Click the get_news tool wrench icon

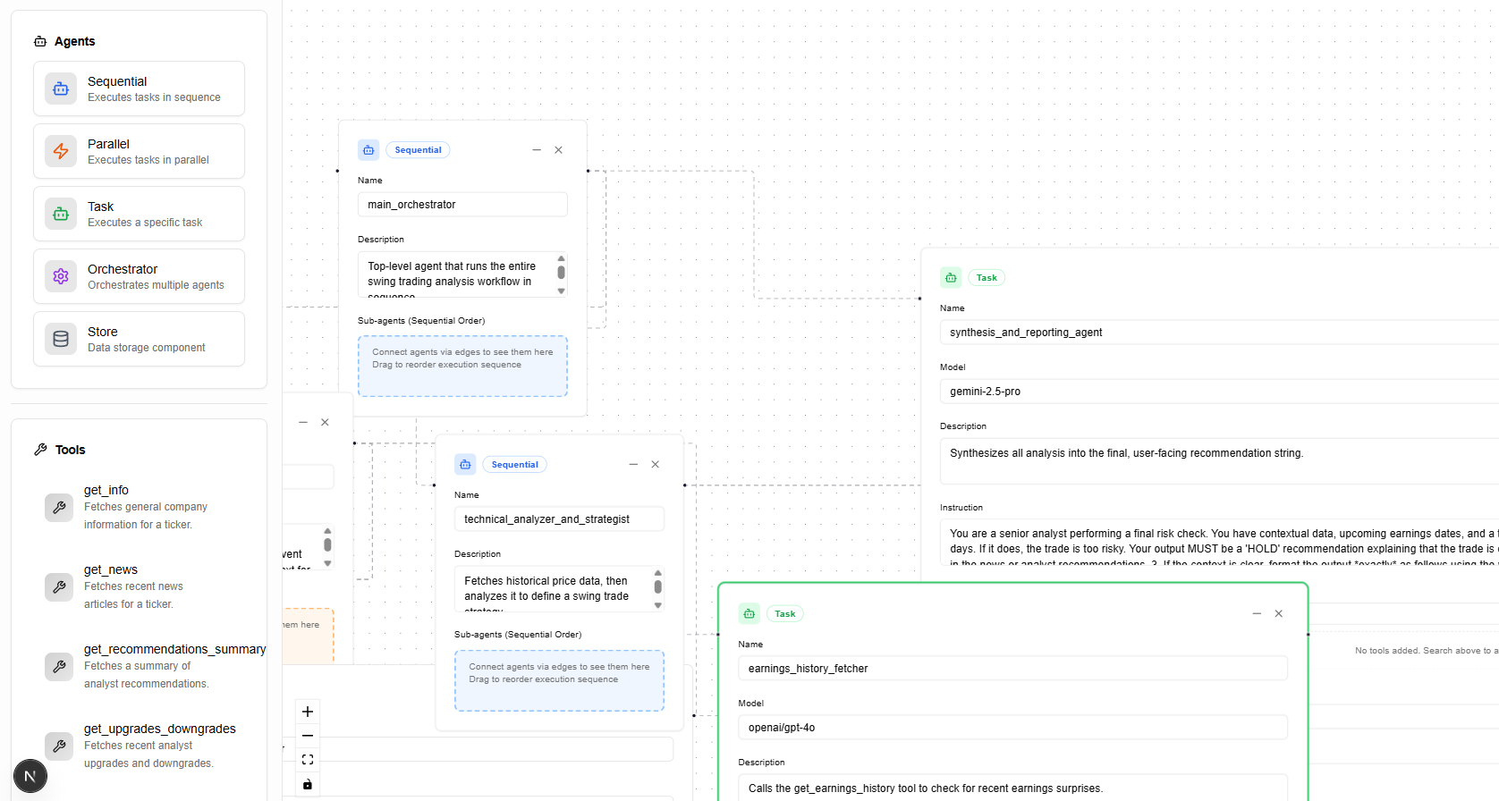pyautogui.click(x=59, y=586)
